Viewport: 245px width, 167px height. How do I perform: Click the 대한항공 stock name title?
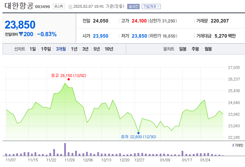(19, 6)
